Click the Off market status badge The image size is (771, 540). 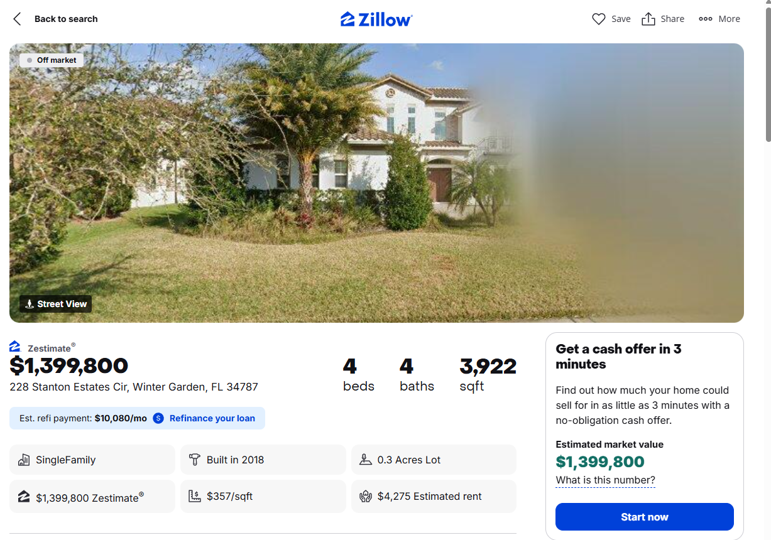(x=52, y=60)
